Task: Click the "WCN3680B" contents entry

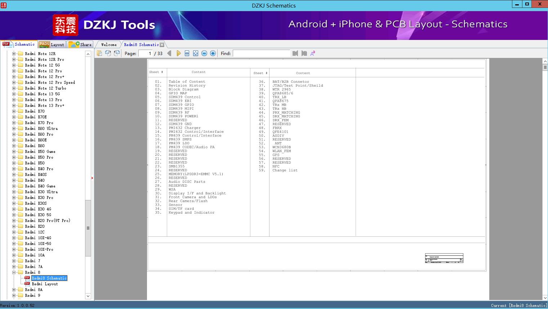Action: click(x=282, y=147)
